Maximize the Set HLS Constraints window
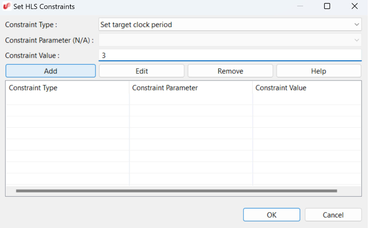This screenshot has height=228, width=368. pos(327,6)
